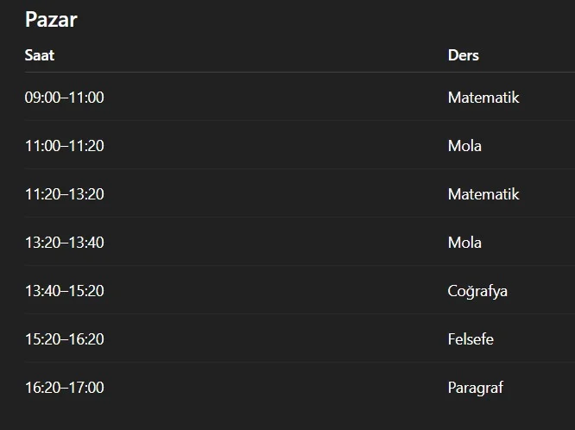Click the Saat column header

click(40, 55)
